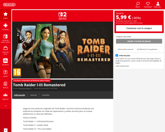
Task: Click 'Tomb Raider II + Golden Mask' line
Action: pos(35,125)
